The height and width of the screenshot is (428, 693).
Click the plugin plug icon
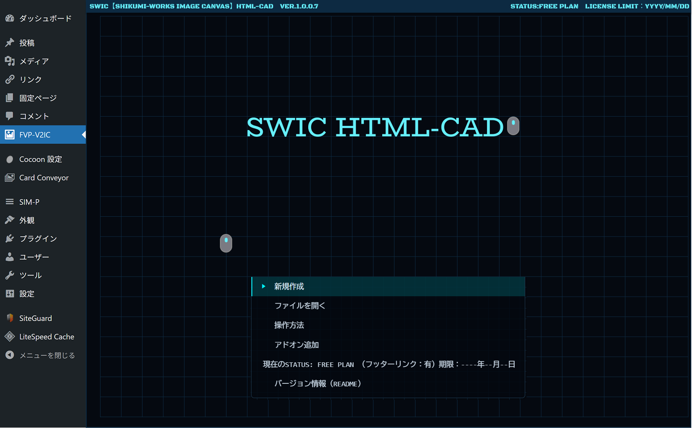pyautogui.click(x=10, y=239)
